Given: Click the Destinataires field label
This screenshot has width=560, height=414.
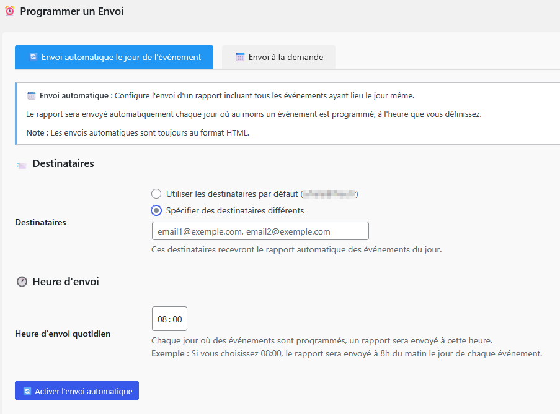Looking at the screenshot, I should click(41, 222).
